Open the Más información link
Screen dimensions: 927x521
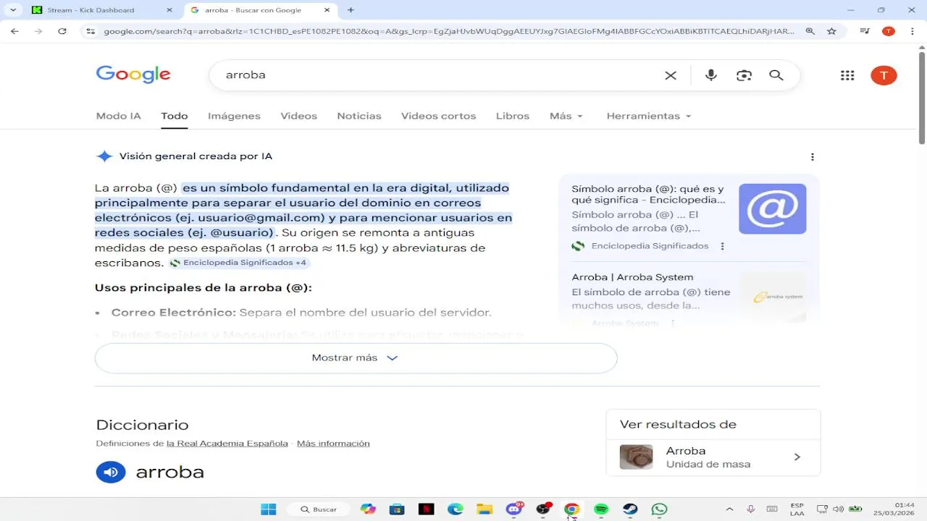click(333, 444)
